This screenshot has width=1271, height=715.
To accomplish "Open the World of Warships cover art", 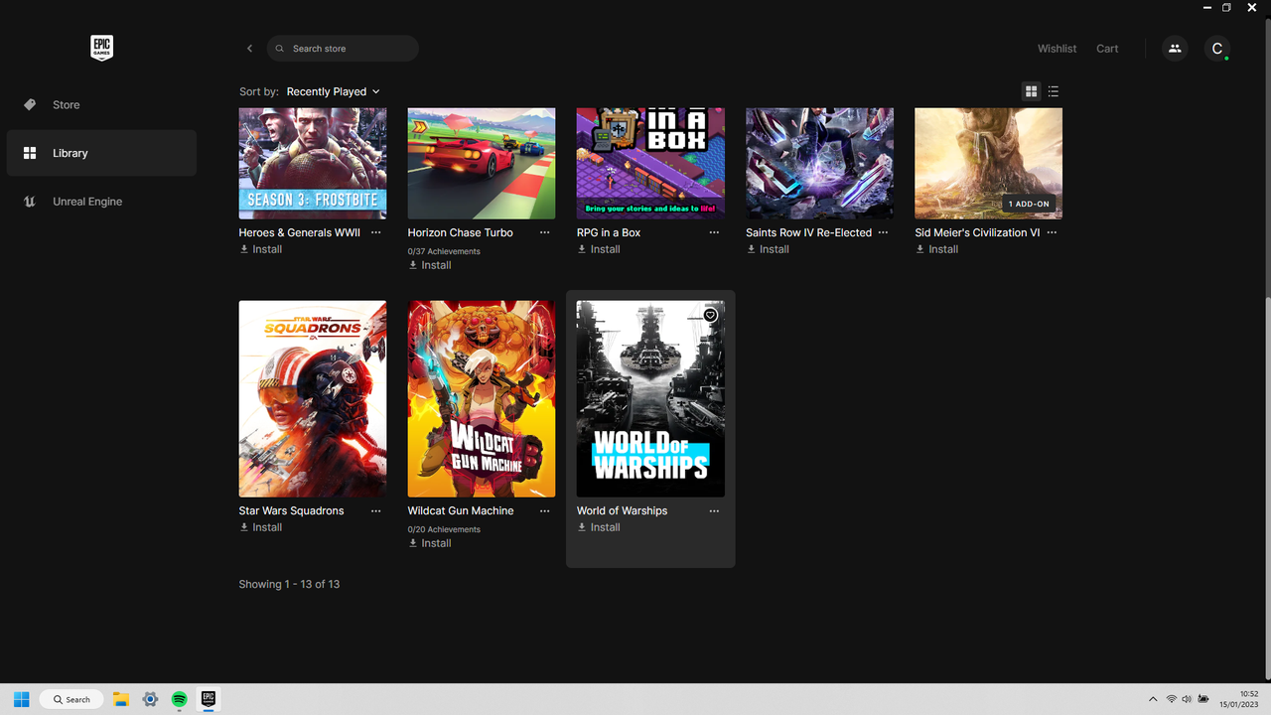I will pyautogui.click(x=650, y=399).
